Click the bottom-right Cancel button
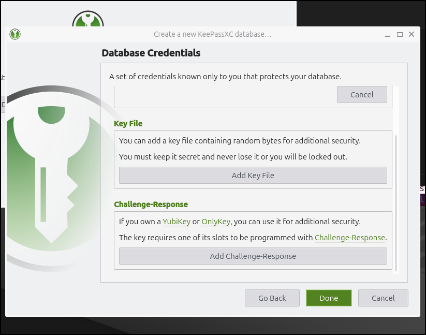426x335 pixels. point(383,298)
